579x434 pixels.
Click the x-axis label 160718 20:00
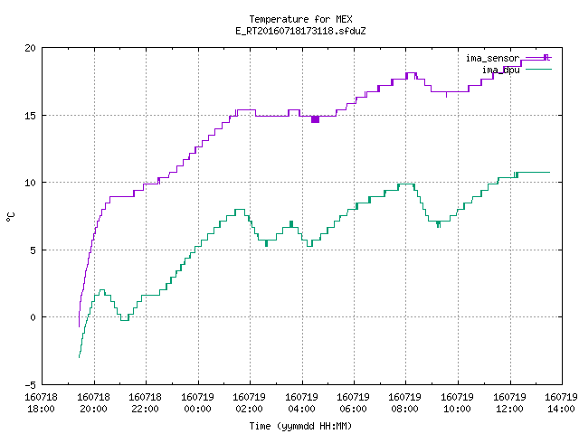click(x=93, y=402)
